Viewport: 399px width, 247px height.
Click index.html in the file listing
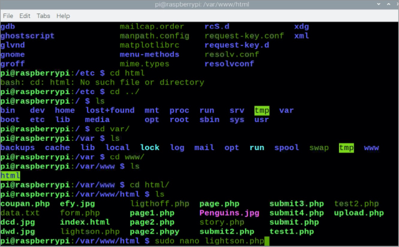pyautogui.click(x=85, y=222)
